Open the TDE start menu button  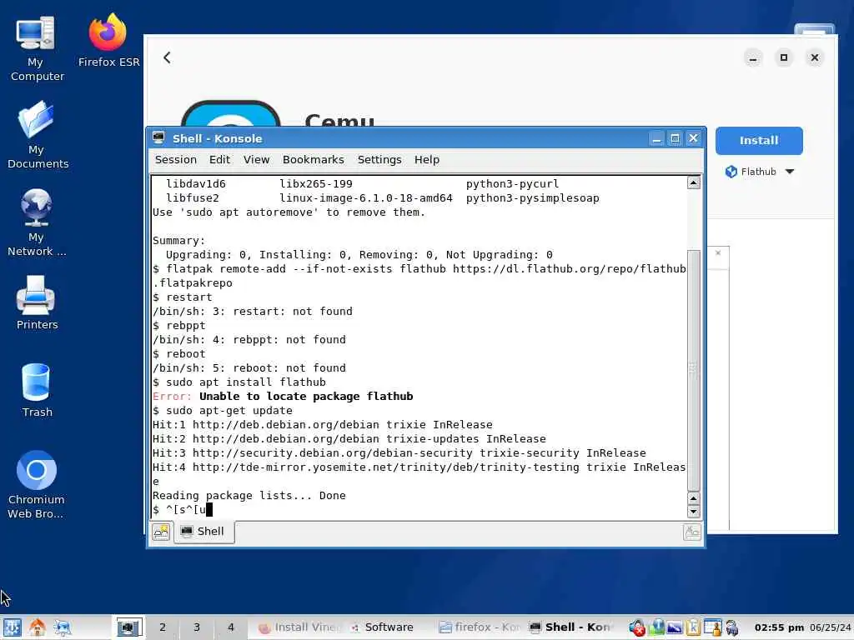coord(12,627)
